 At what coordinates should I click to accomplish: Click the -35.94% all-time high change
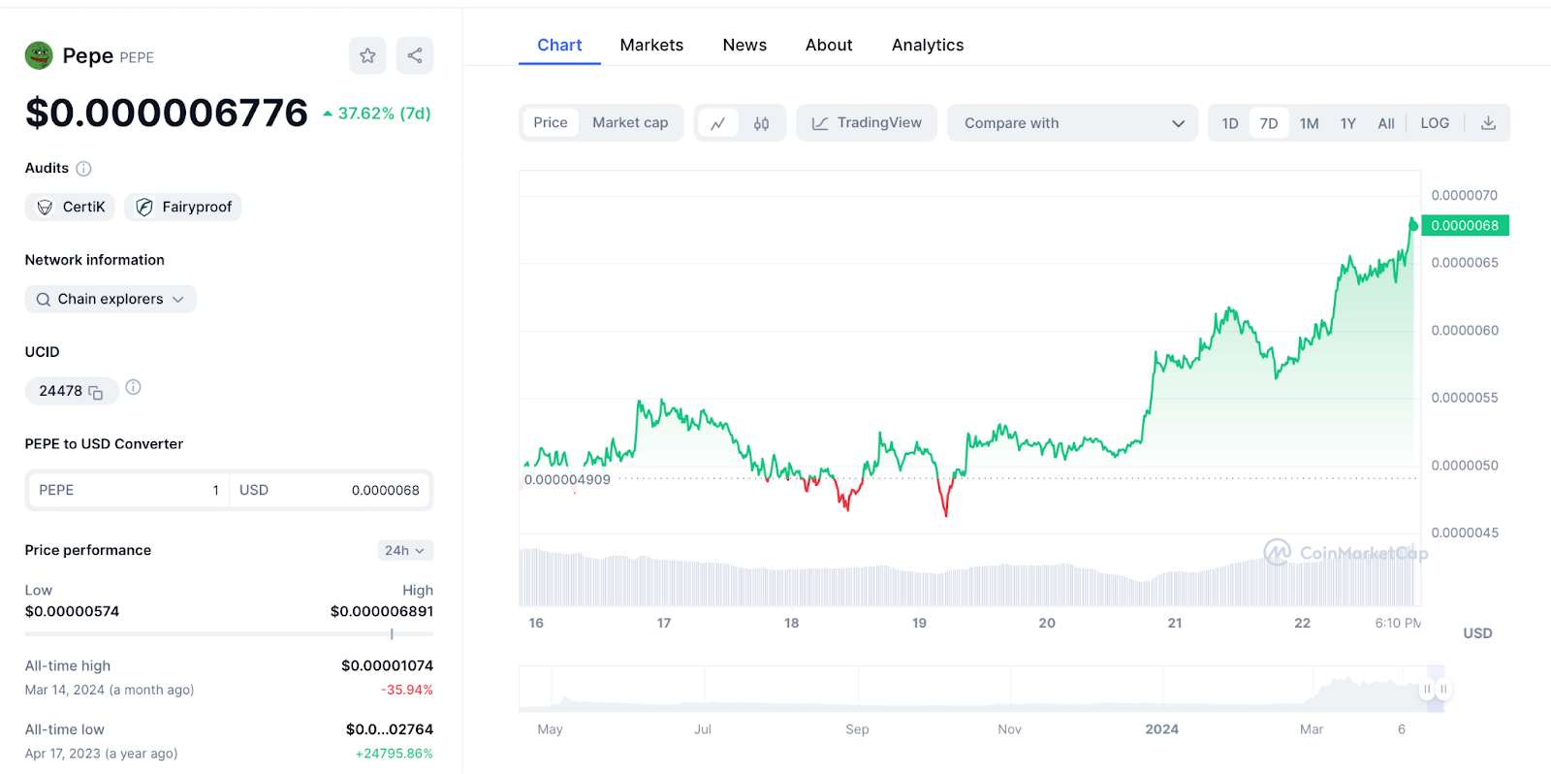click(407, 691)
